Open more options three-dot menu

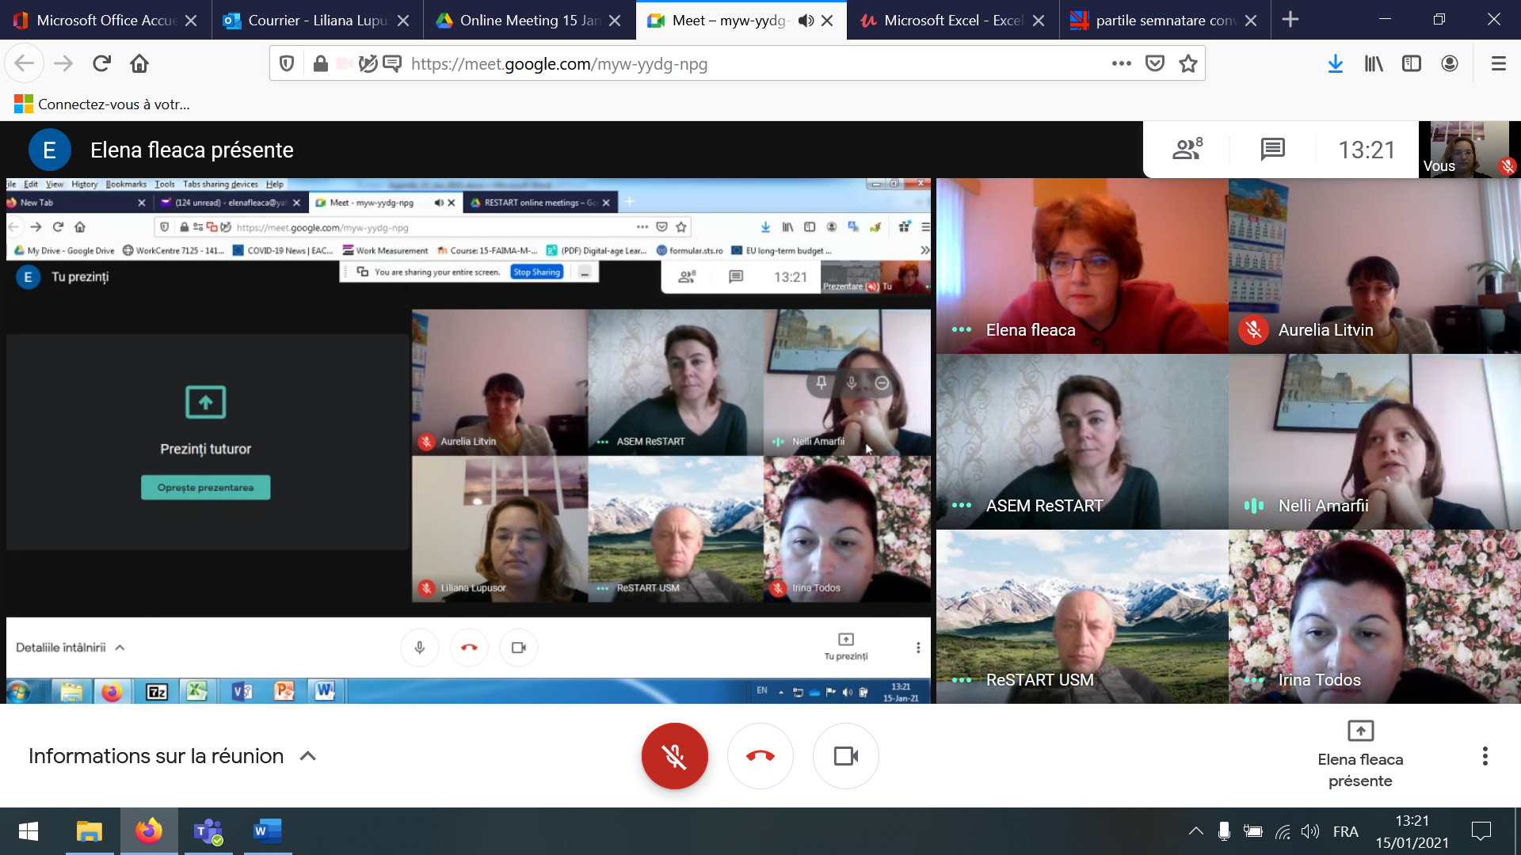click(x=1485, y=756)
